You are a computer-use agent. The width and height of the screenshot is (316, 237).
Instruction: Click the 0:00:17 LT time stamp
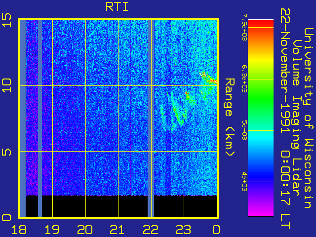tap(285, 190)
